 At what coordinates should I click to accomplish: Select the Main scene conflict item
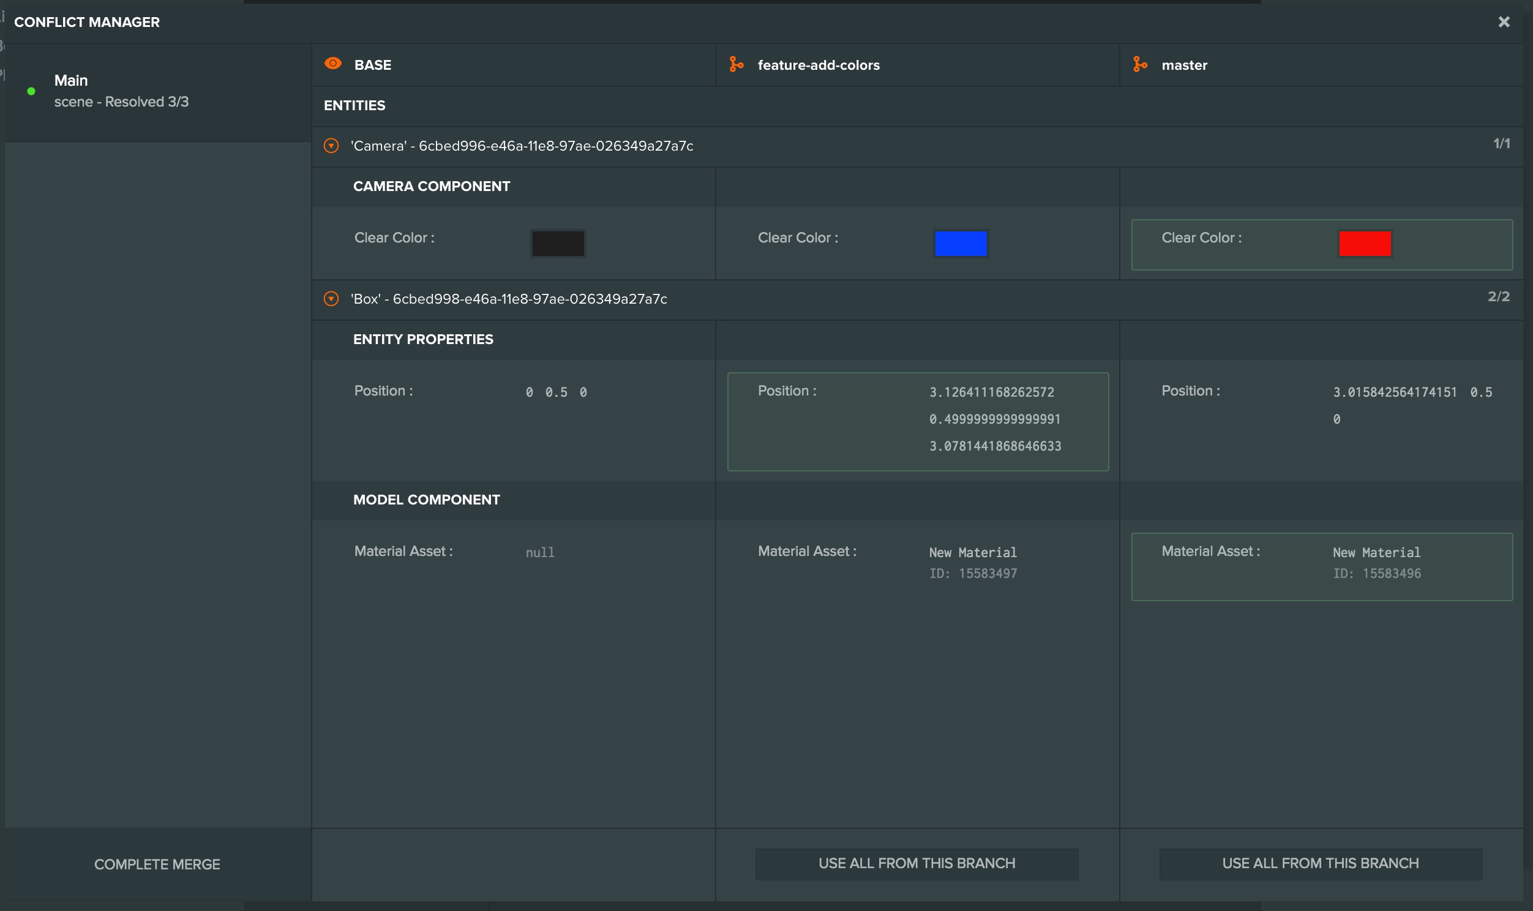click(x=159, y=92)
